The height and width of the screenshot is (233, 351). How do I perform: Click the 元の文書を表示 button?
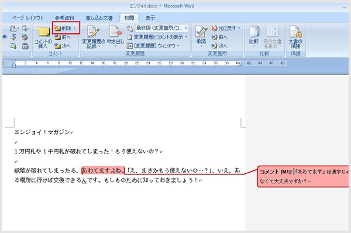[x=273, y=37]
